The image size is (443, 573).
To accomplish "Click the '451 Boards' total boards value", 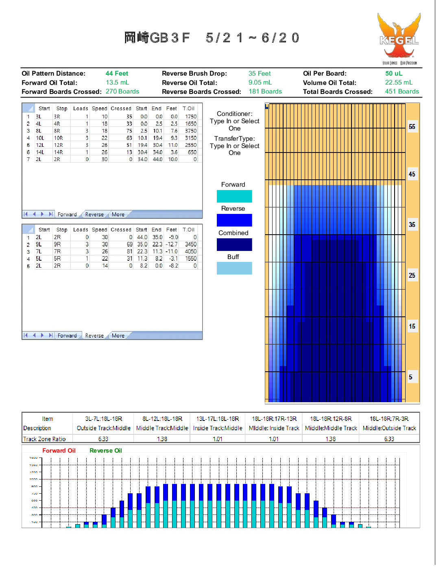I will tap(402, 92).
